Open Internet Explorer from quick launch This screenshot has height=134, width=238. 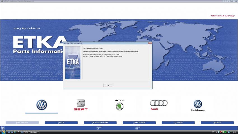click(15, 132)
